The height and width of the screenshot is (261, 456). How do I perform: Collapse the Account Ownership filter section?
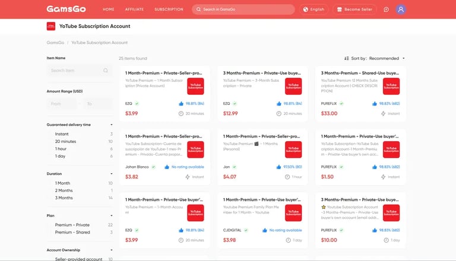point(112,250)
